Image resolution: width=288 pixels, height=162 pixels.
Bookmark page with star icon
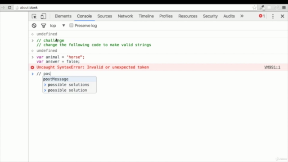[254, 8]
